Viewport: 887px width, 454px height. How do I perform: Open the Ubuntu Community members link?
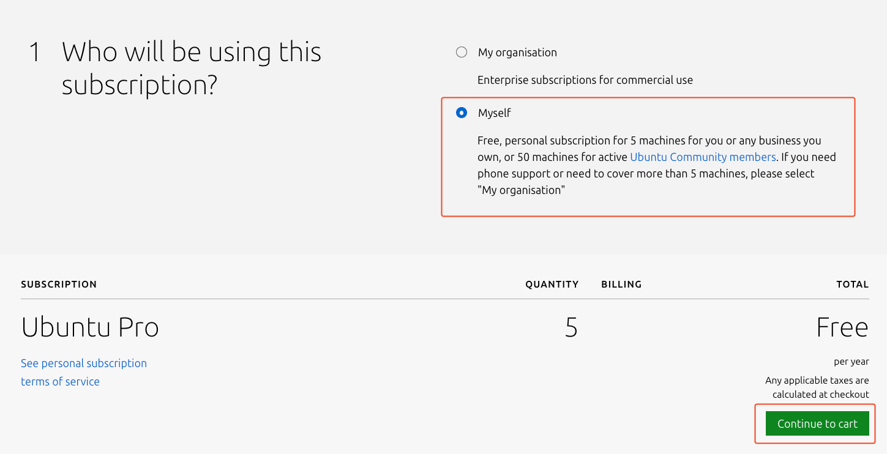point(703,157)
